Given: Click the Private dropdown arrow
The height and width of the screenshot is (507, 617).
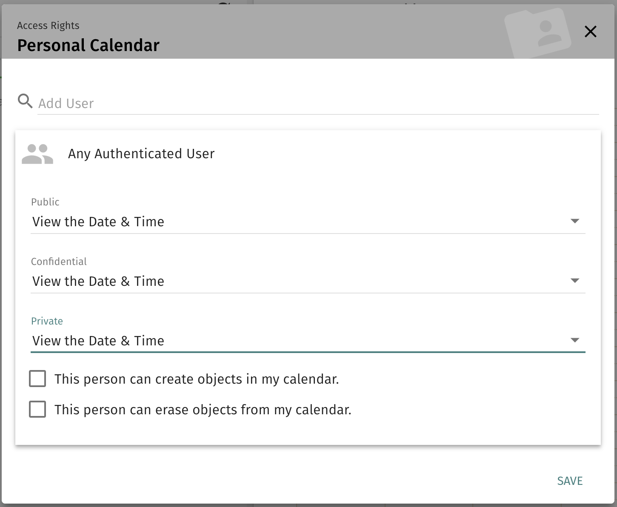Looking at the screenshot, I should (575, 340).
